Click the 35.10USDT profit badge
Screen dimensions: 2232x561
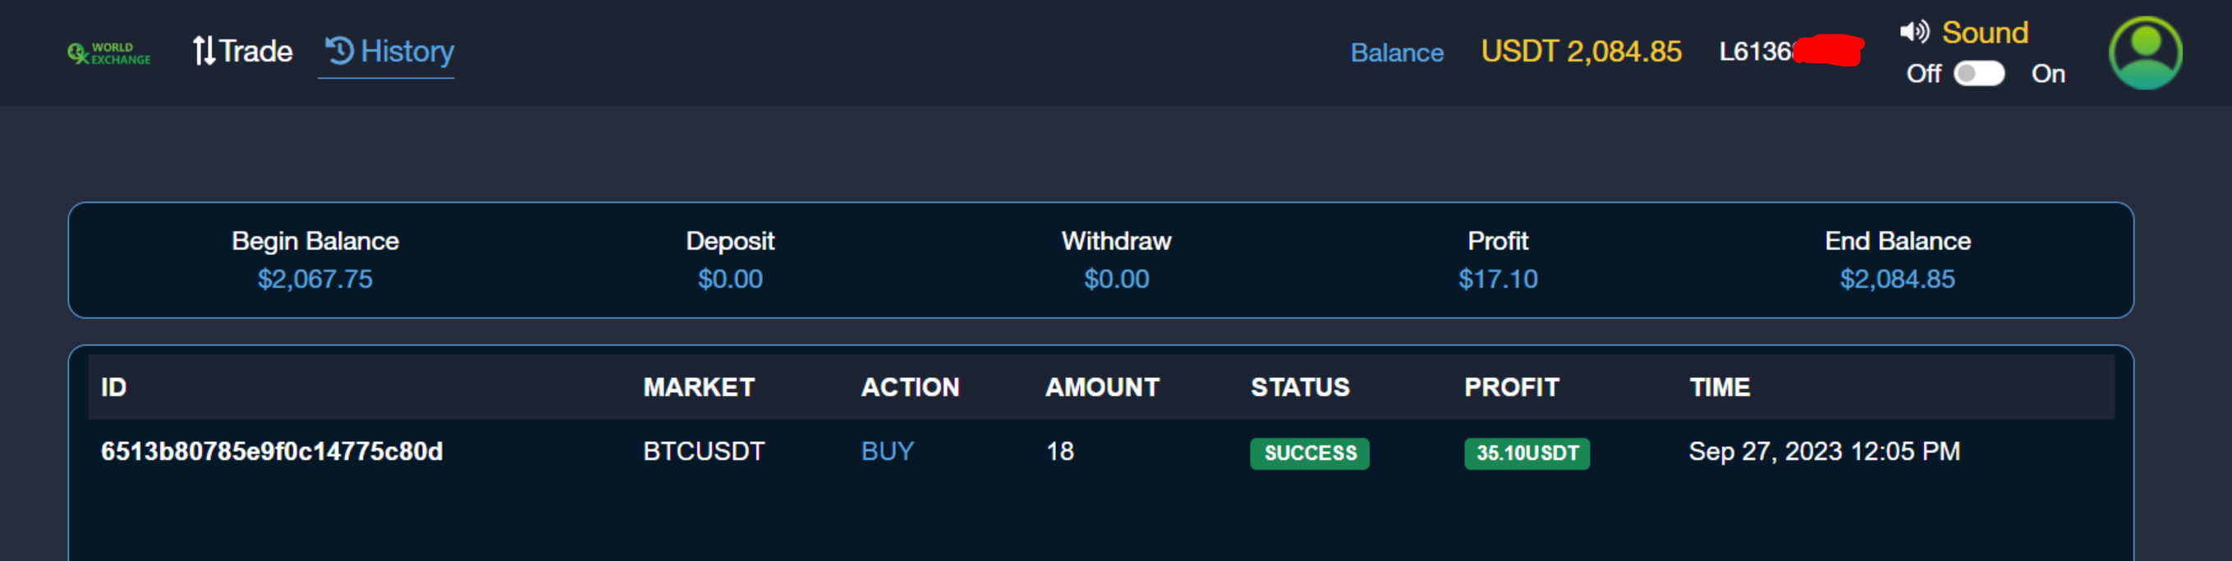click(1527, 453)
